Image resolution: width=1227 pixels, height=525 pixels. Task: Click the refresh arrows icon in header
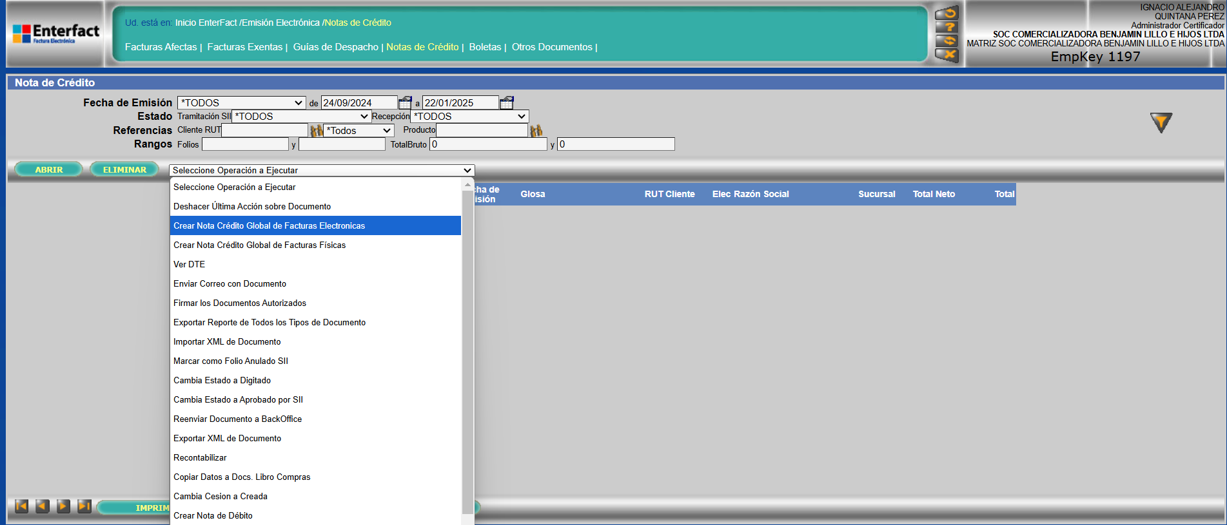click(x=947, y=41)
